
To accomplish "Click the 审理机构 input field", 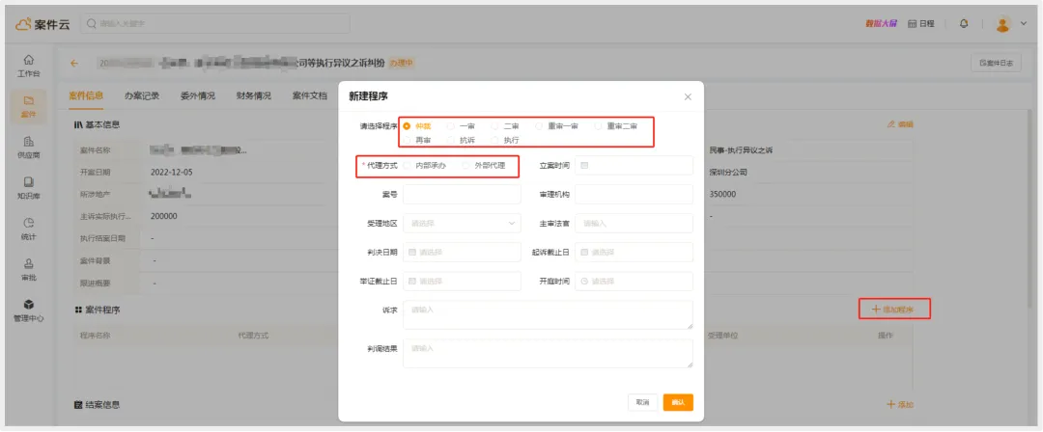I will click(x=634, y=194).
